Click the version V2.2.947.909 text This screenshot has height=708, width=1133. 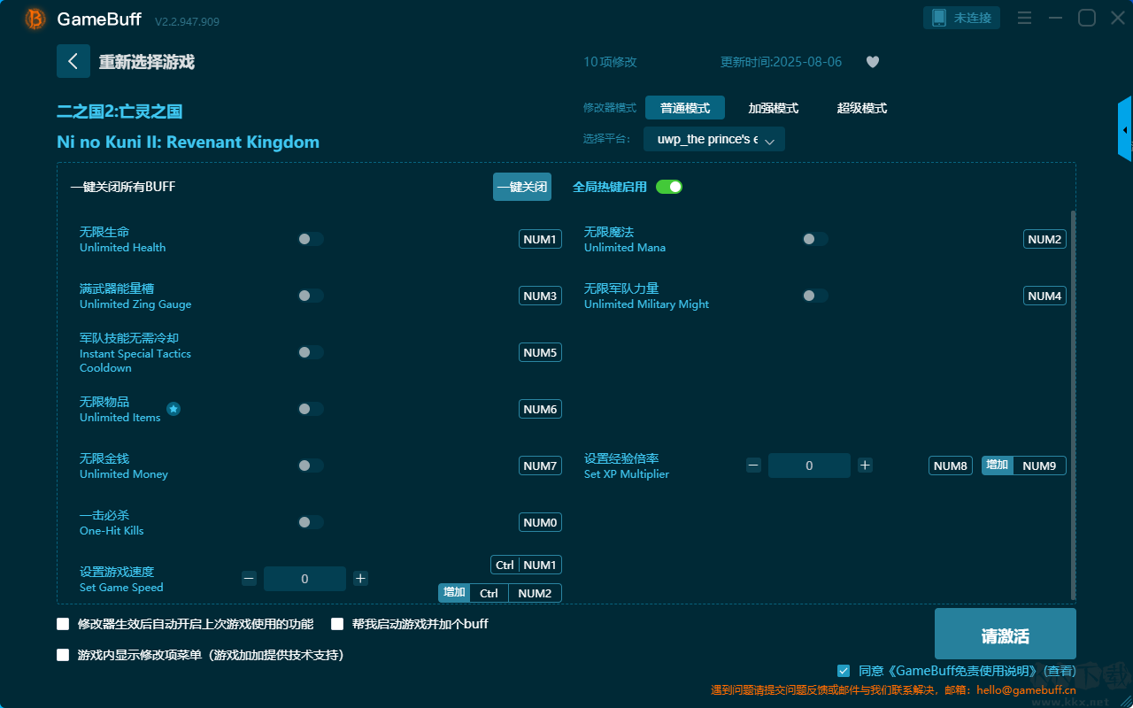coord(187,21)
